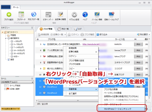The width and height of the screenshot is (152, 112).
Task: Select 14~30日以内 filter item
Action: pos(19,50)
